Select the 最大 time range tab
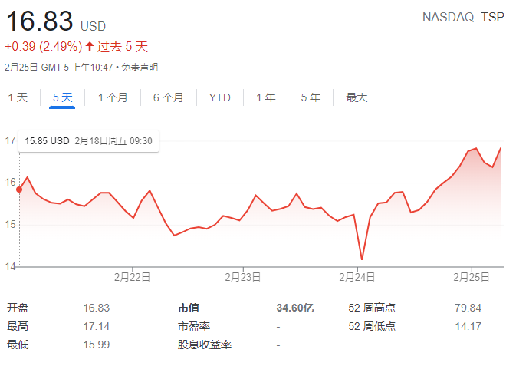 357,97
